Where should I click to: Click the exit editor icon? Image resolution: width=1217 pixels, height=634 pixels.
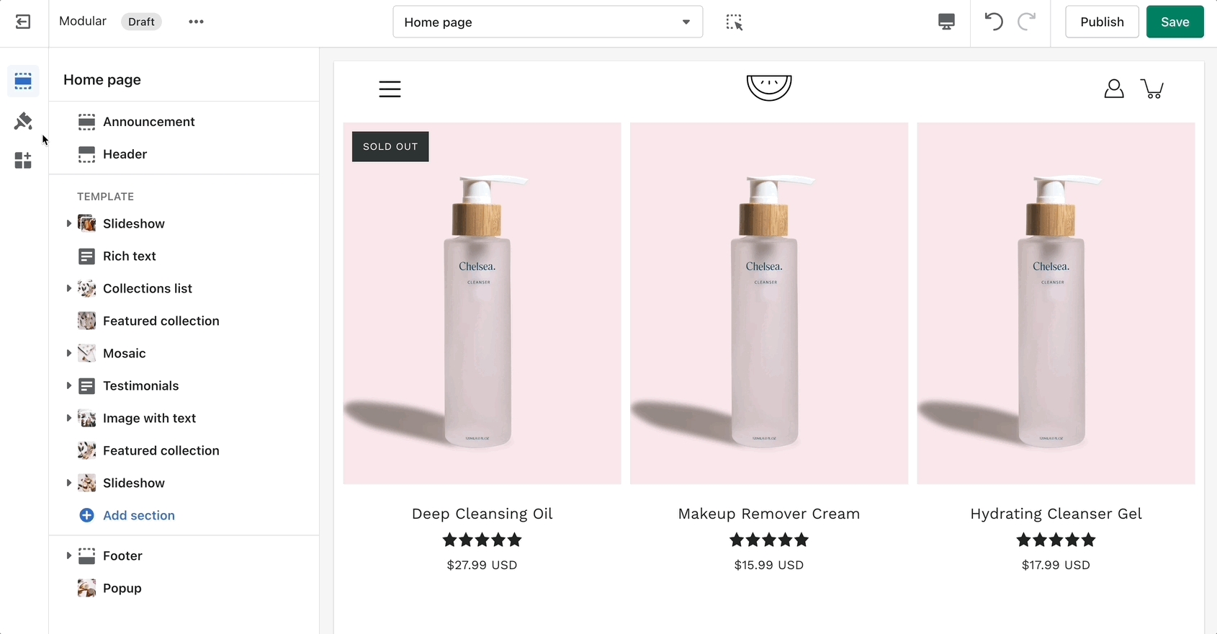(23, 22)
